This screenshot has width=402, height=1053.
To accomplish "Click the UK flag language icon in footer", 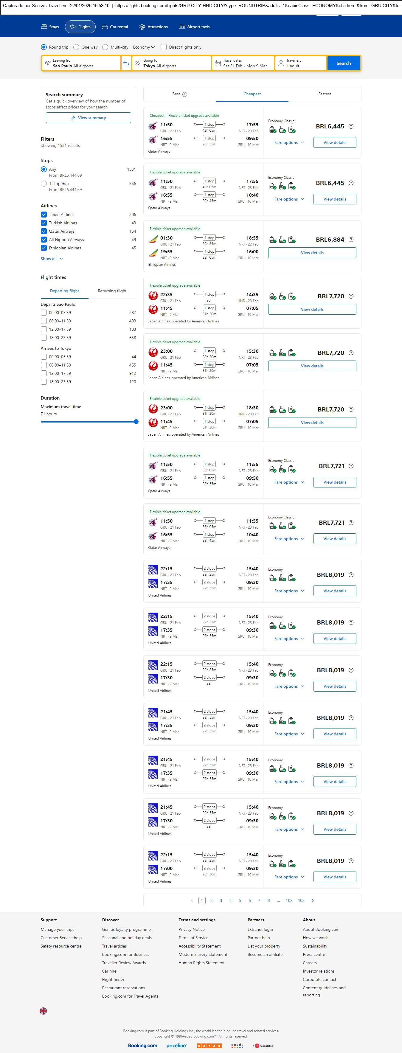I will tap(43, 1011).
